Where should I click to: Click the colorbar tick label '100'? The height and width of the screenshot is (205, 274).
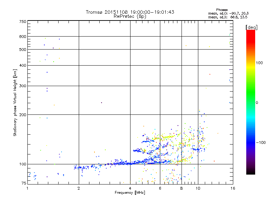[259, 63]
